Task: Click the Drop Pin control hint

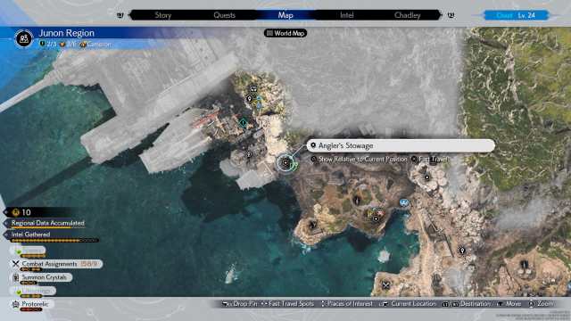Action: (240, 303)
